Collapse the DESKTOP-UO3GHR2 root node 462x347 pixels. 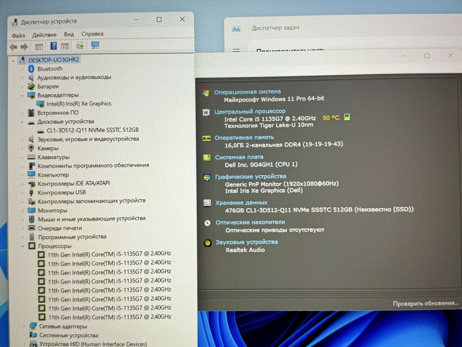pos(13,61)
